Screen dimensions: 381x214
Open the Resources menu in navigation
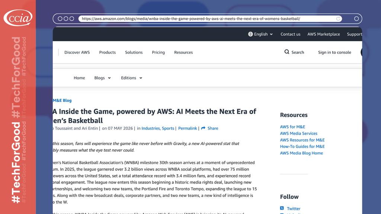pos(183,52)
